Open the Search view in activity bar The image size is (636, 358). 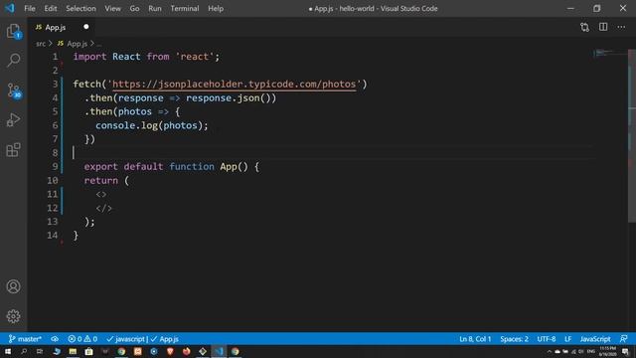tap(13, 60)
